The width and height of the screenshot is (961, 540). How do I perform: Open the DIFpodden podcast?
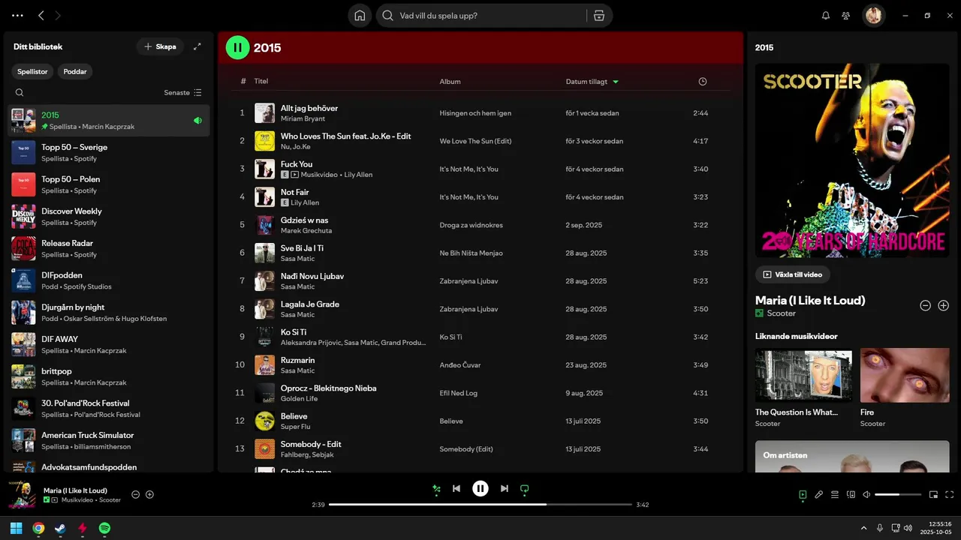pyautogui.click(x=109, y=280)
